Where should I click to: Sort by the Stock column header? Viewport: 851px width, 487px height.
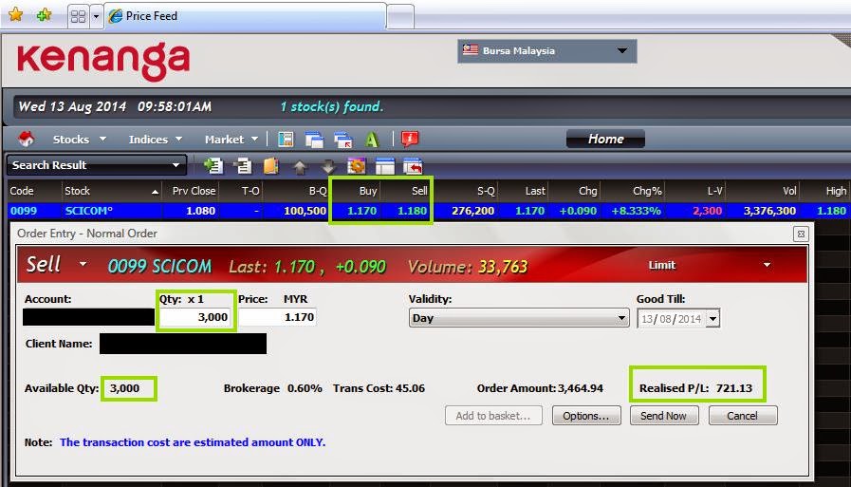[111, 191]
